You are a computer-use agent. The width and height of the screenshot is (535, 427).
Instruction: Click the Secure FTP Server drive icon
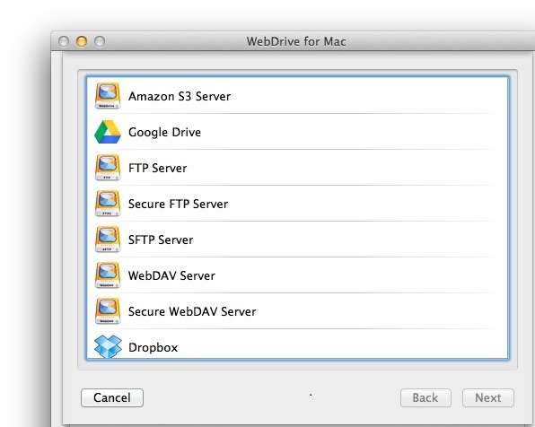click(x=108, y=204)
